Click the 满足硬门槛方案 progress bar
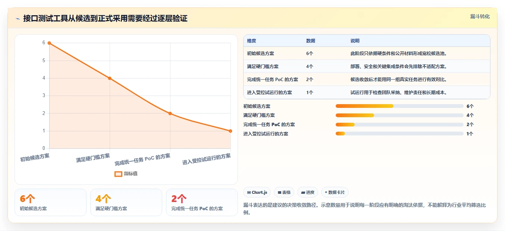 (399, 115)
